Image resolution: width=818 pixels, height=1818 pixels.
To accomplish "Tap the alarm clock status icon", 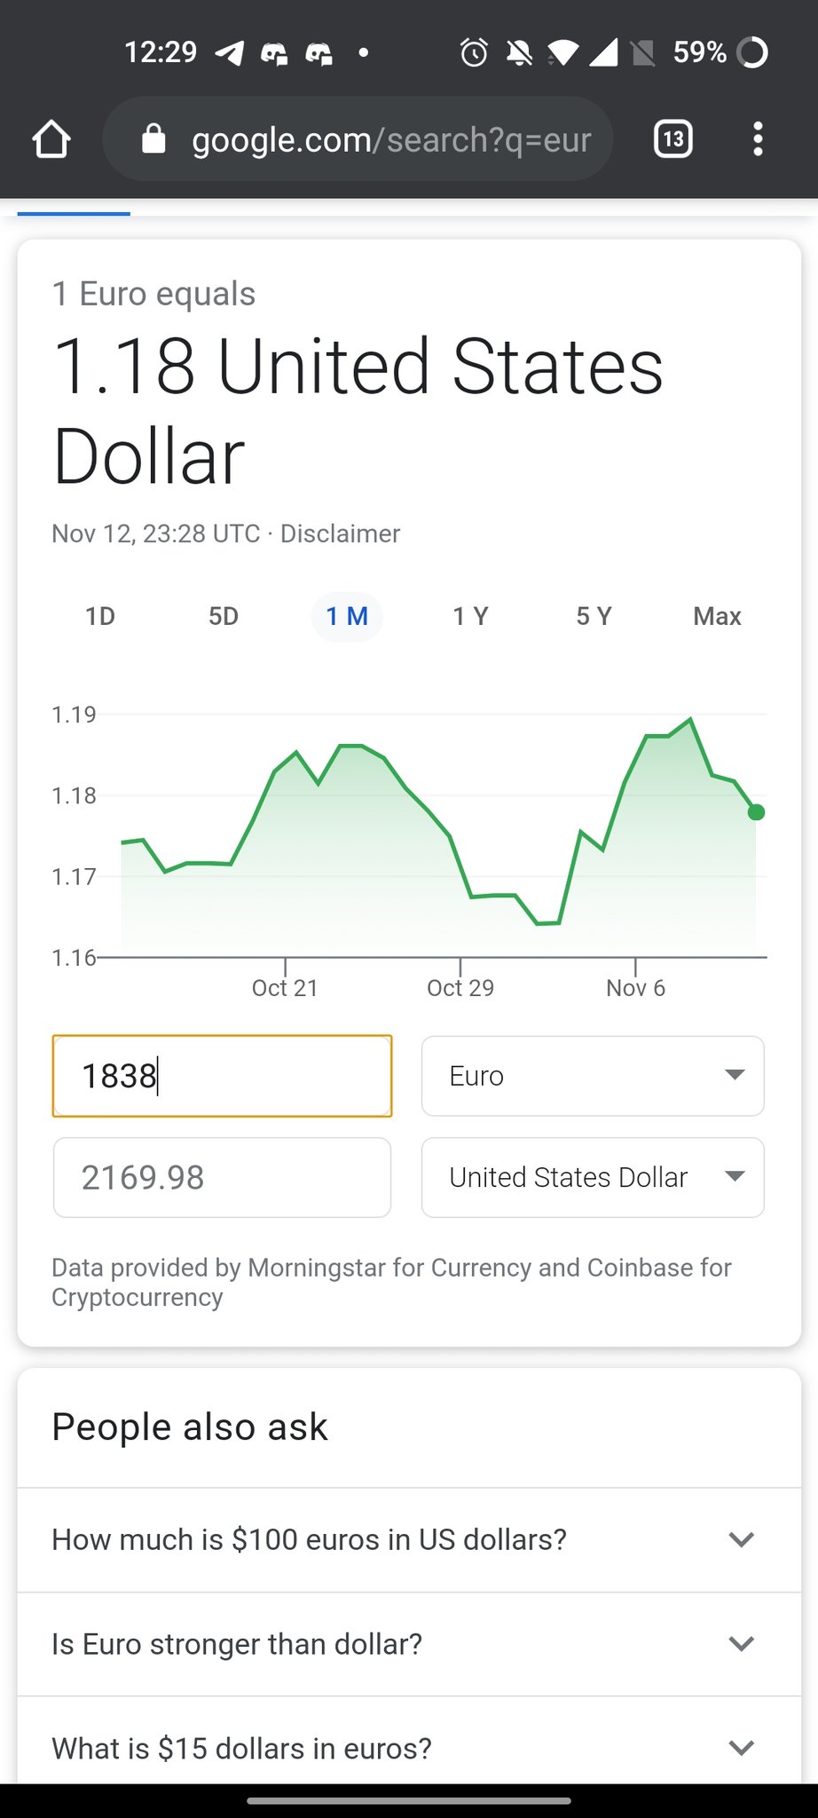I will pos(474,53).
